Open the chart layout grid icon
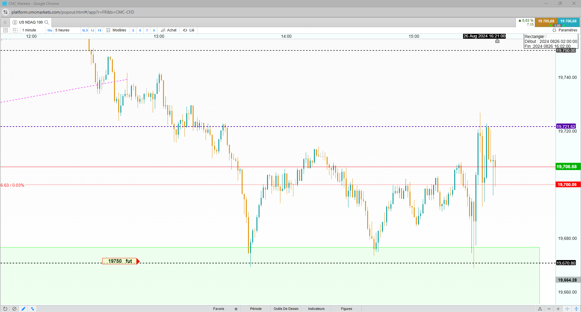The width and height of the screenshot is (581, 312). click(x=15, y=30)
